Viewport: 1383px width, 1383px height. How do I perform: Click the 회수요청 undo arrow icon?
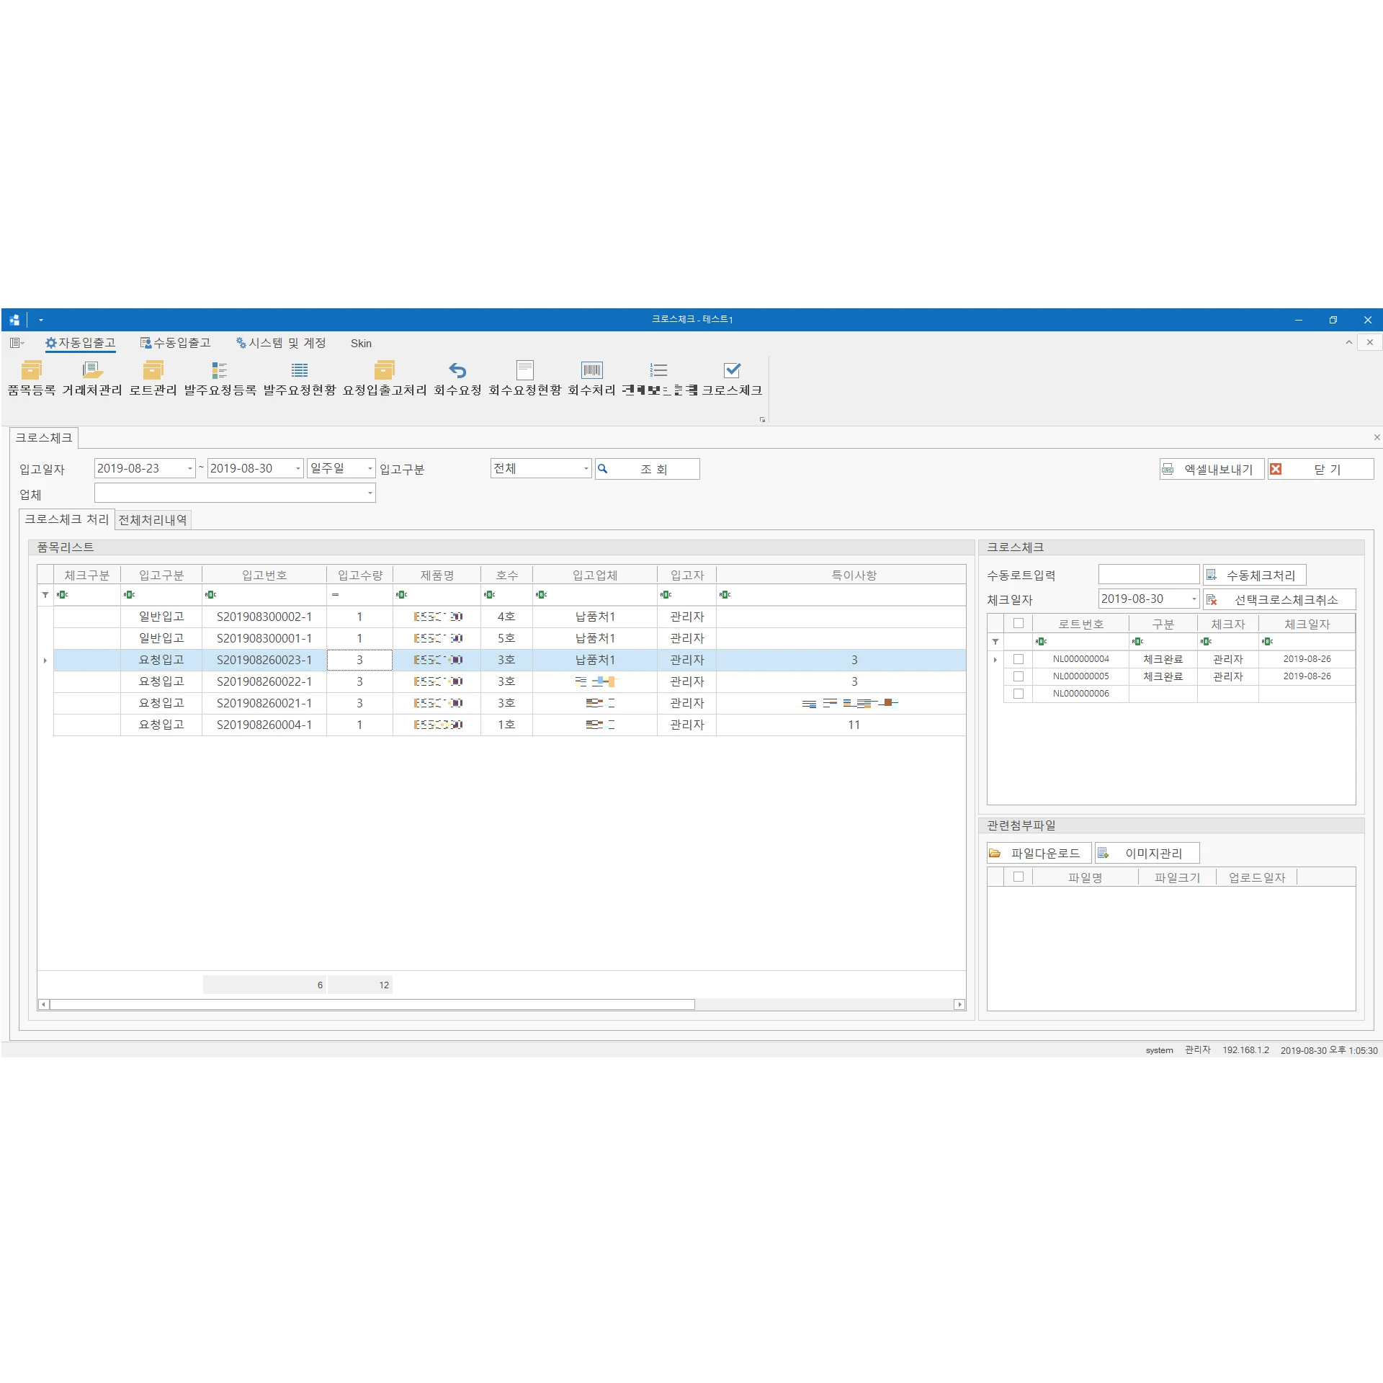[x=457, y=371]
